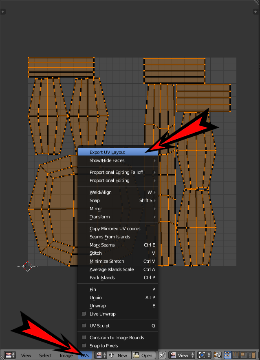This screenshot has height=360, width=260.
Task: Select UV island selection mode icon
Action: tap(252, 355)
